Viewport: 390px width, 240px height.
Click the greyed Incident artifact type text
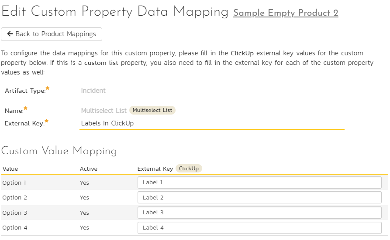pos(93,91)
